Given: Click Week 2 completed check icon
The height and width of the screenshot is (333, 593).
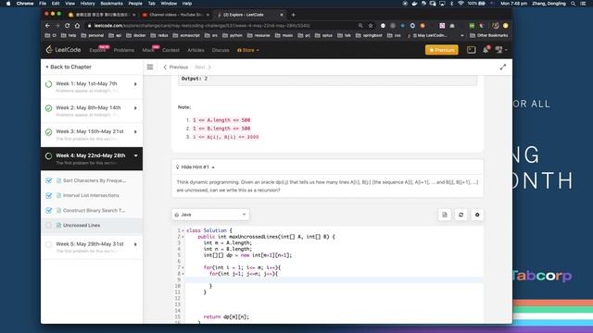Looking at the screenshot, I should tap(48, 108).
